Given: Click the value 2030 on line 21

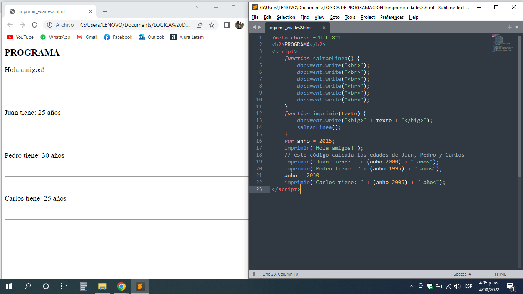Looking at the screenshot, I should coord(313,175).
